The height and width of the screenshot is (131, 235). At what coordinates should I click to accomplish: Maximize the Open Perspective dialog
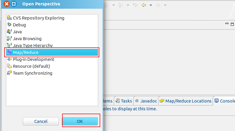coord(14,4)
